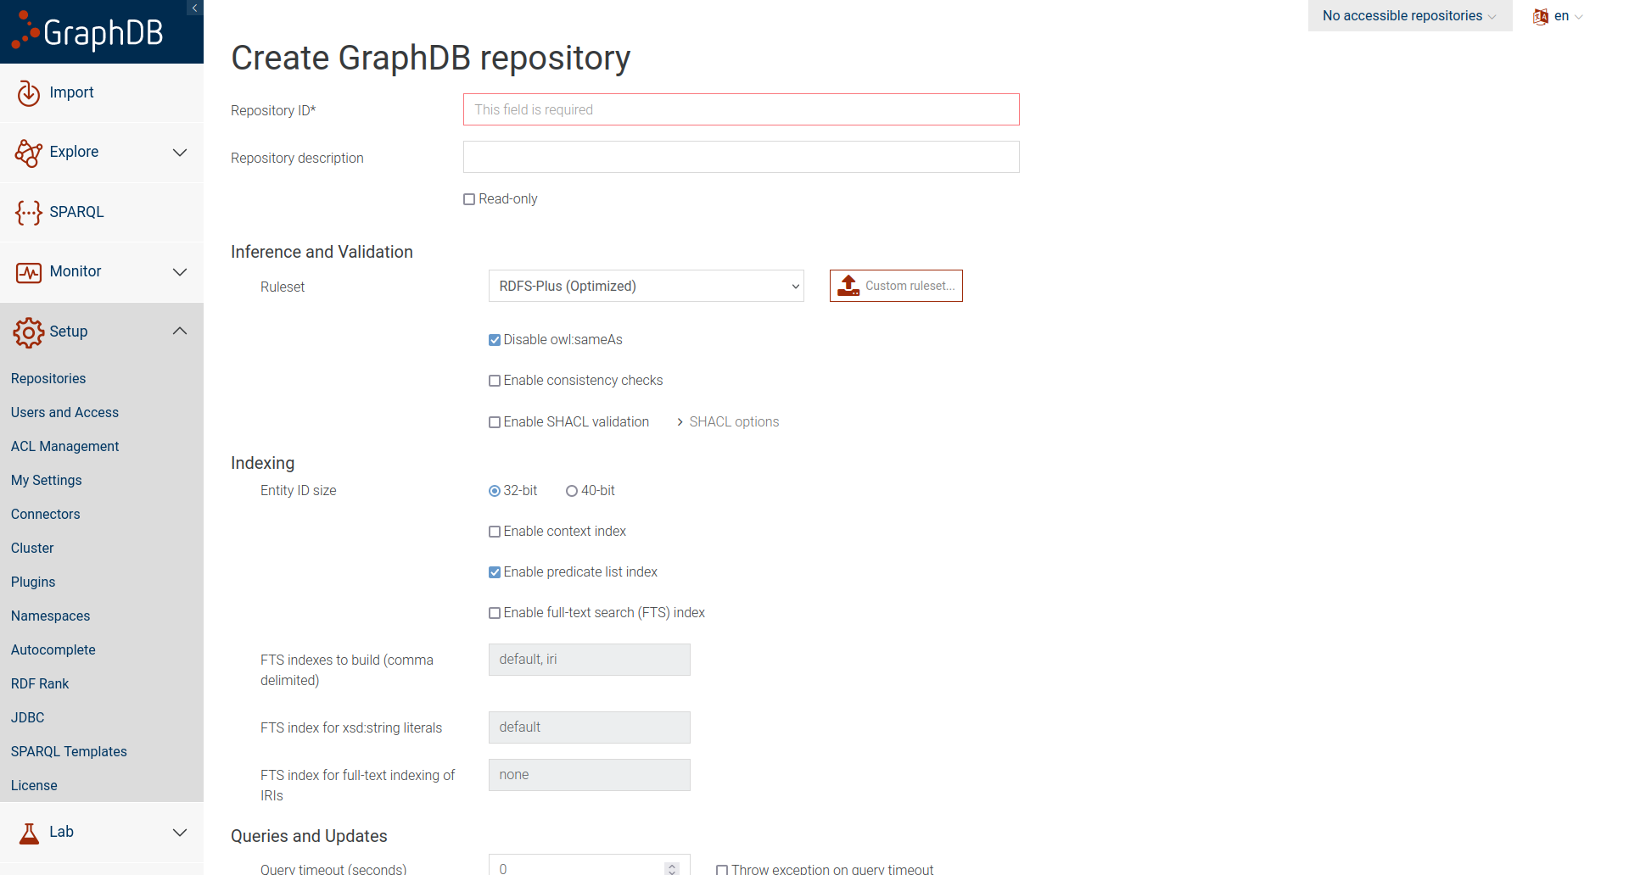Open License page
This screenshot has height=875, width=1629.
pos(34,786)
